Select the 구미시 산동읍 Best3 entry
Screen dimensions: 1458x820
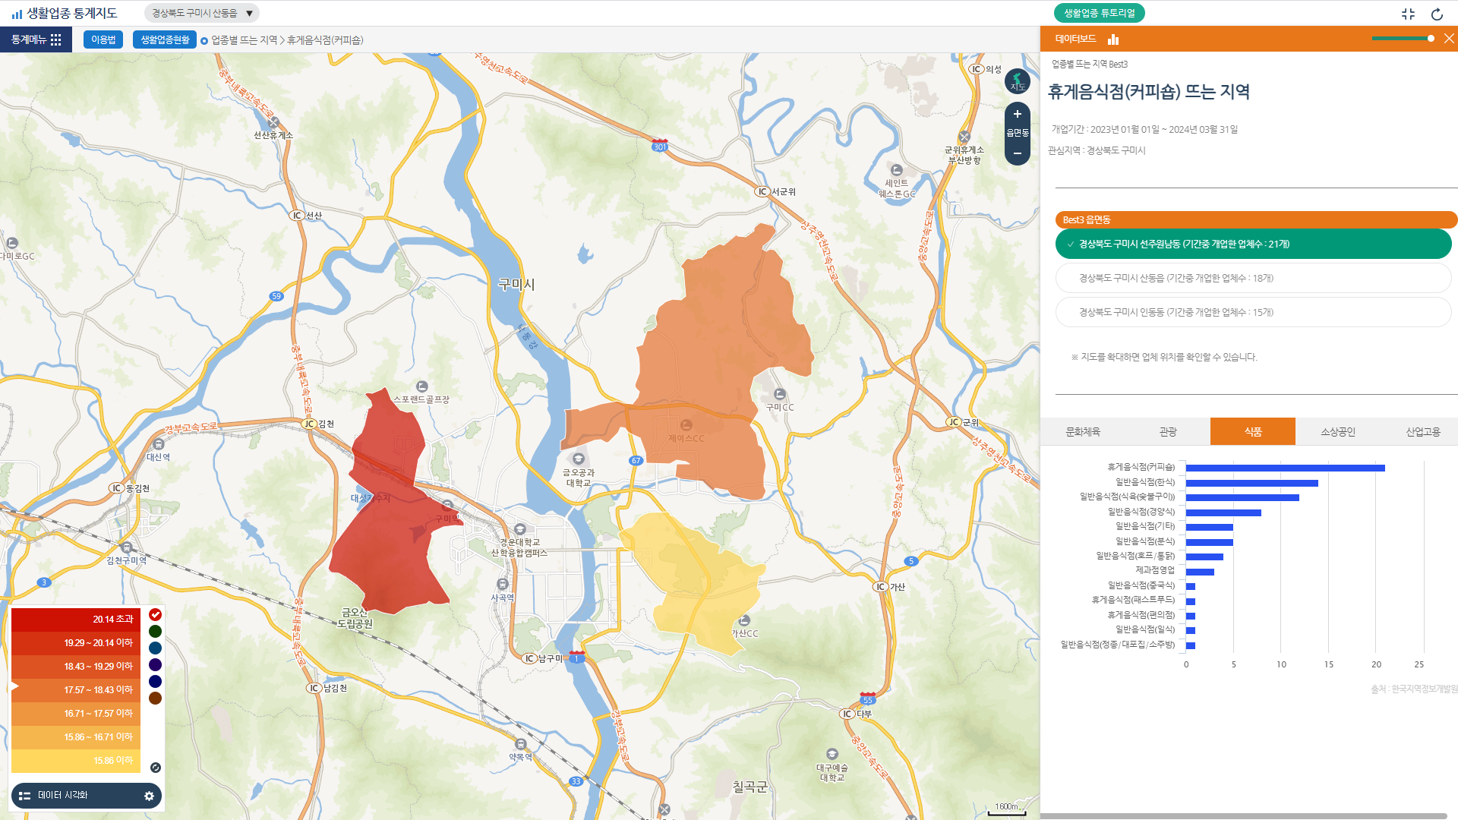click(1253, 278)
